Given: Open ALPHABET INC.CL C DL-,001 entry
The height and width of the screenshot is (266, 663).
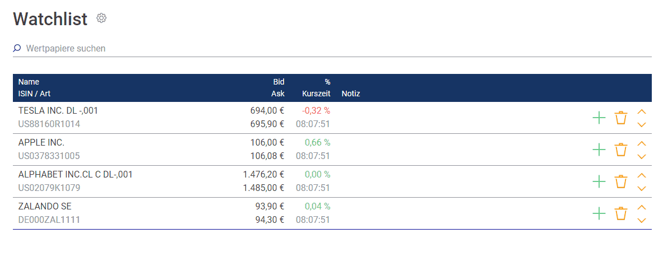Looking at the screenshot, I should pyautogui.click(x=76, y=174).
